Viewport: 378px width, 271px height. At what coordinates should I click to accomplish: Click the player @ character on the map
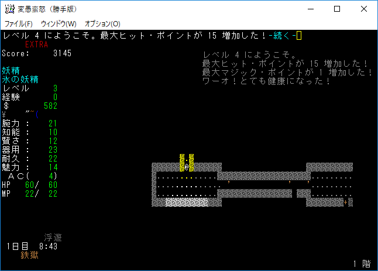point(186,167)
